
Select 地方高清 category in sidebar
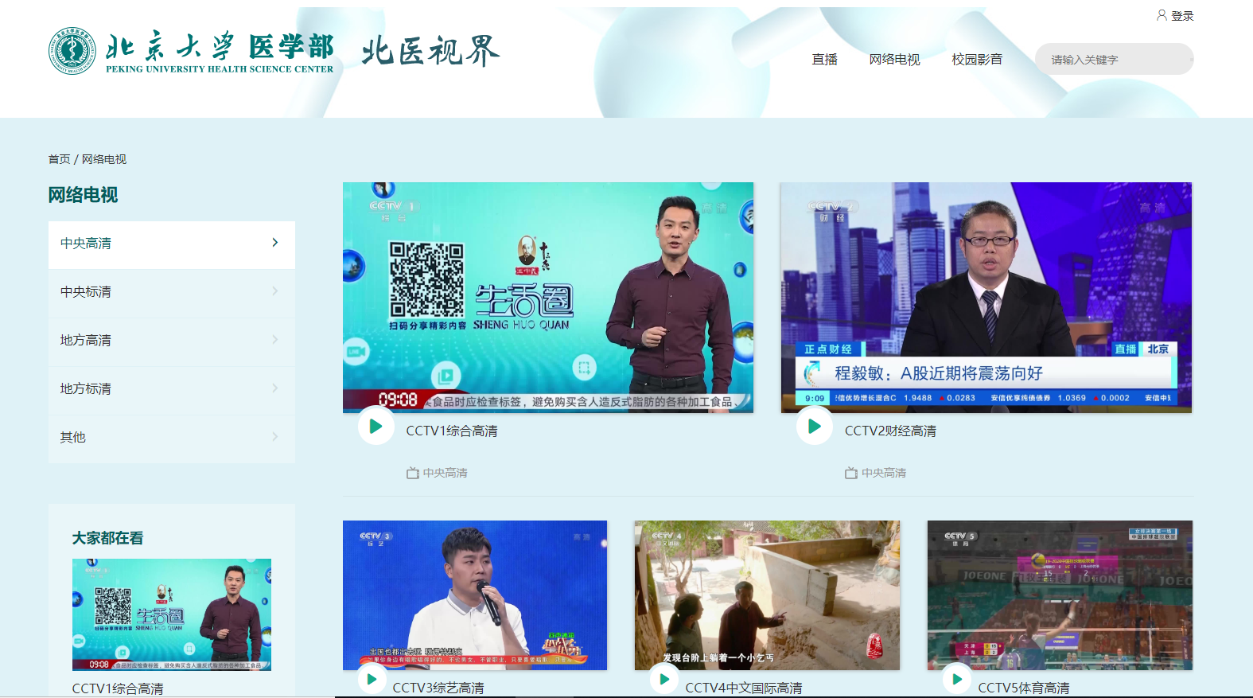[172, 341]
